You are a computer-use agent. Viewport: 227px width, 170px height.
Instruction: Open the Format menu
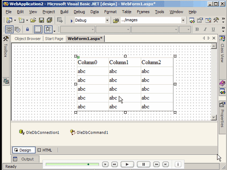110,12
